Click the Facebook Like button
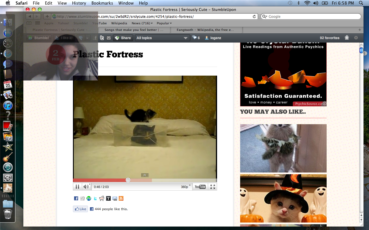Screen dimensions: 369x230 (x=80, y=209)
